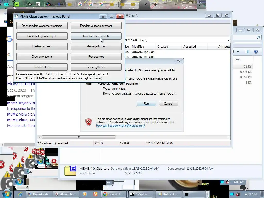Screen dimensions: 264x198
Task: Click Explorer search magnifier icon
Action: point(258,38)
